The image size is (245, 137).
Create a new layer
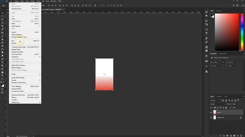[238, 136]
